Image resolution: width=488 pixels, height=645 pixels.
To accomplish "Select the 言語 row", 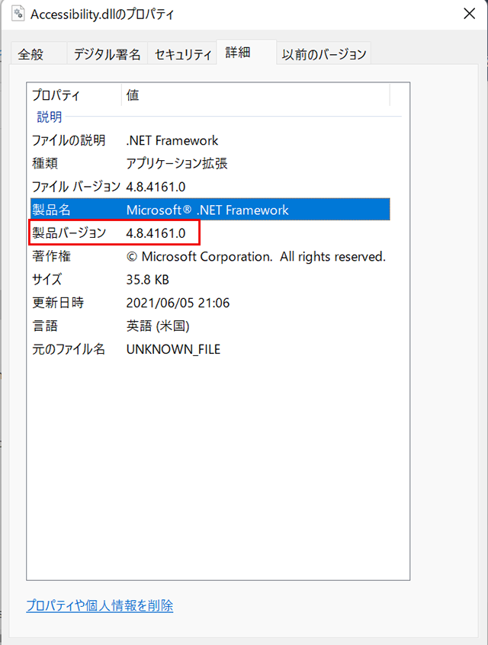I will pos(210,326).
